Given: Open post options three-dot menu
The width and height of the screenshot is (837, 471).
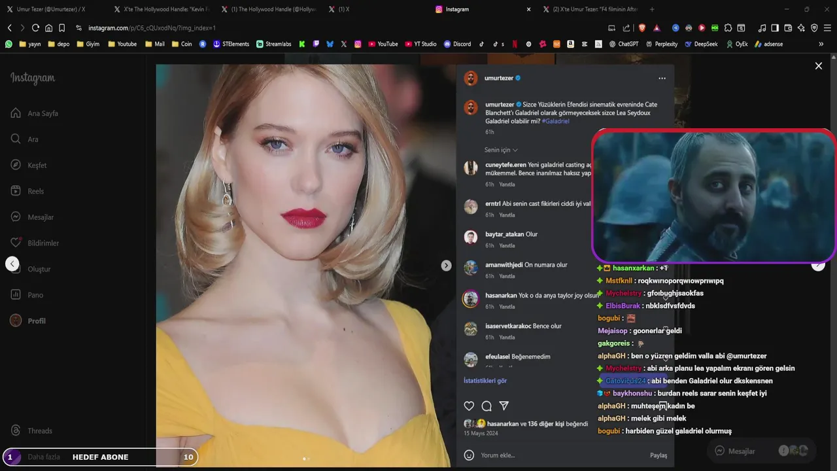Looking at the screenshot, I should click(662, 78).
